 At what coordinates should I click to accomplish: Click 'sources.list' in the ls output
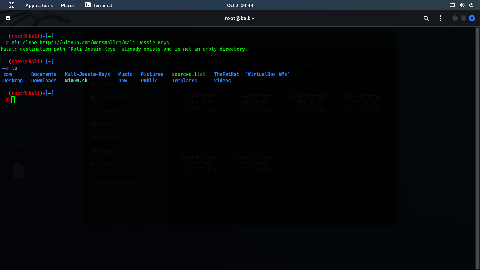point(189,74)
